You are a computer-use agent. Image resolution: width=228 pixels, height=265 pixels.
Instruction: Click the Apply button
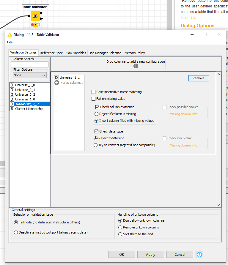click(150, 255)
